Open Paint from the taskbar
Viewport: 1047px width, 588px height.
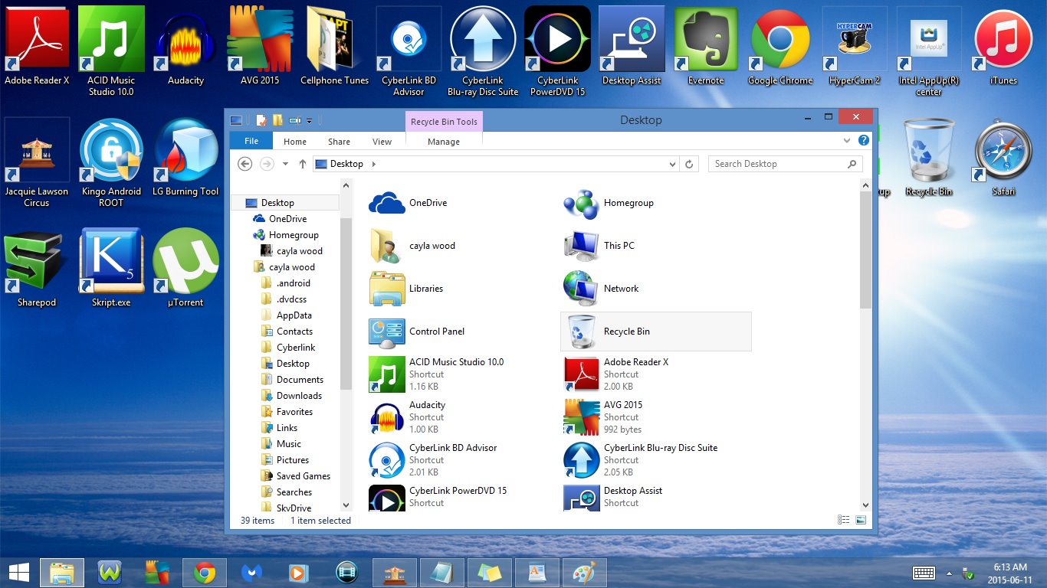(584, 572)
